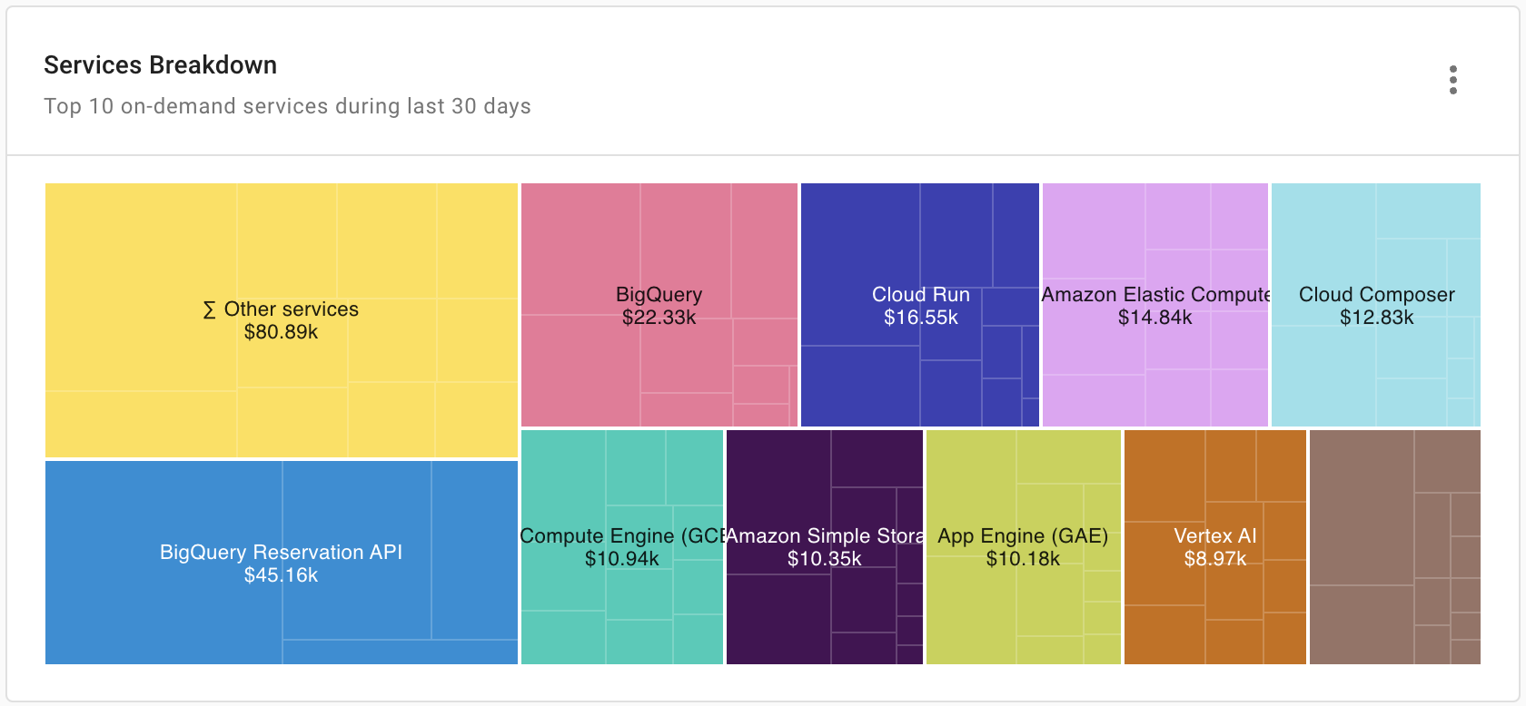Click the Services Breakdown title

(x=160, y=64)
